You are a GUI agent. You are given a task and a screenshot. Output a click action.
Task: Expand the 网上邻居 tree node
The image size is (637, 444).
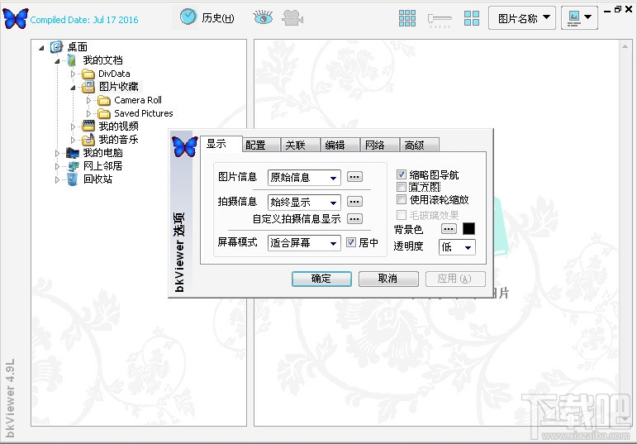pyautogui.click(x=57, y=166)
